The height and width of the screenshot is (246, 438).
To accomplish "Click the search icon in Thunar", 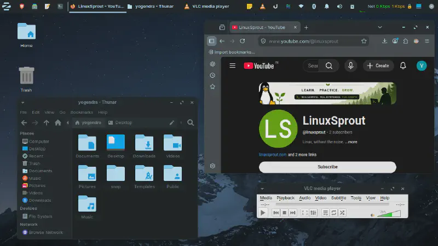I will pos(191,122).
